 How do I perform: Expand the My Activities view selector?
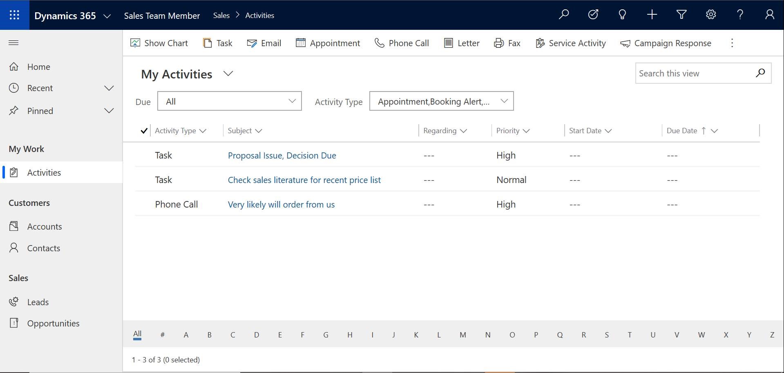tap(228, 74)
